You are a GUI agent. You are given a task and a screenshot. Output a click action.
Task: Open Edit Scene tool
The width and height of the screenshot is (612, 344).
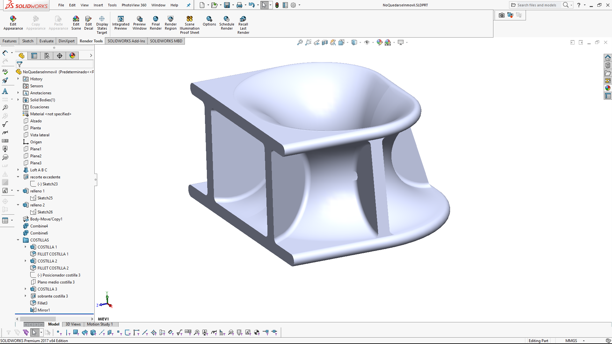[x=76, y=23]
